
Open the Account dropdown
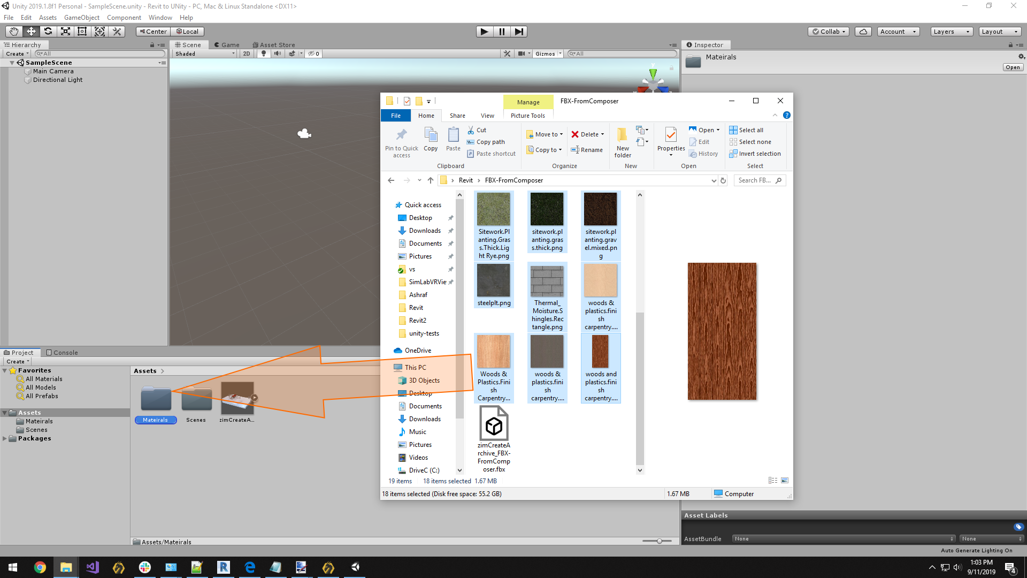coord(899,32)
